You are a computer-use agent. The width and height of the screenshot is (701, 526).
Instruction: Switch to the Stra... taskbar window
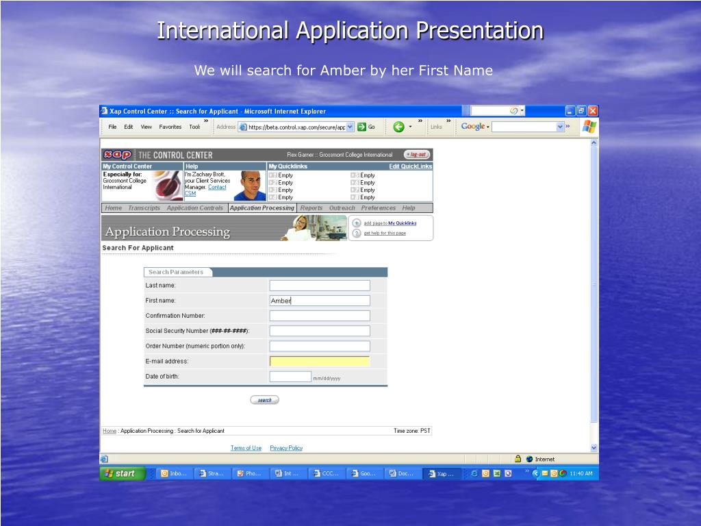click(x=212, y=473)
